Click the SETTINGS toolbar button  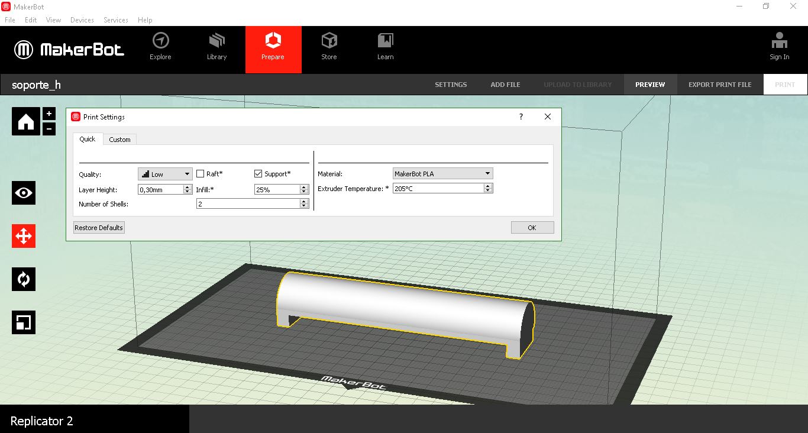click(x=451, y=85)
